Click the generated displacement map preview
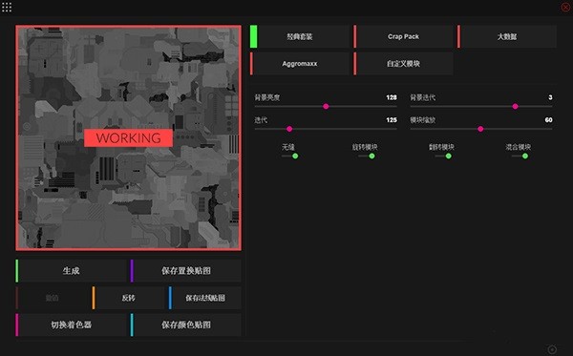 [x=128, y=138]
